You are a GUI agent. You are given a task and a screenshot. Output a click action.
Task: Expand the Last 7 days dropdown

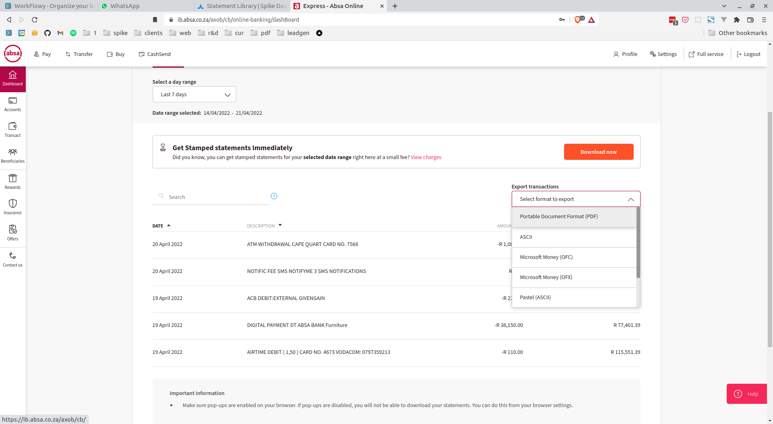pos(194,94)
